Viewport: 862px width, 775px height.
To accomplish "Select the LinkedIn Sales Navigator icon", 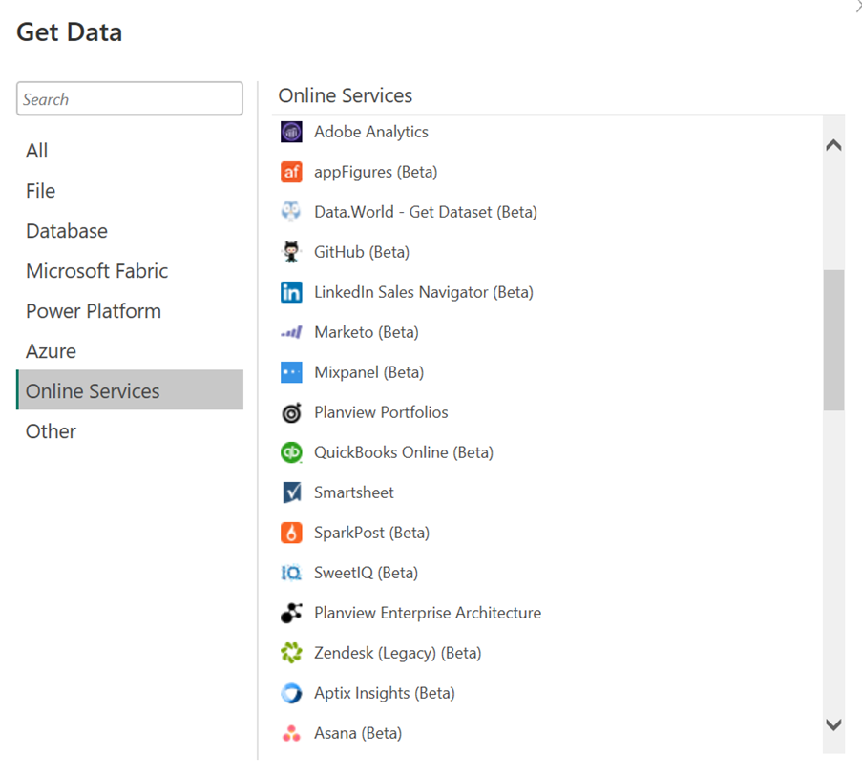I will point(291,292).
